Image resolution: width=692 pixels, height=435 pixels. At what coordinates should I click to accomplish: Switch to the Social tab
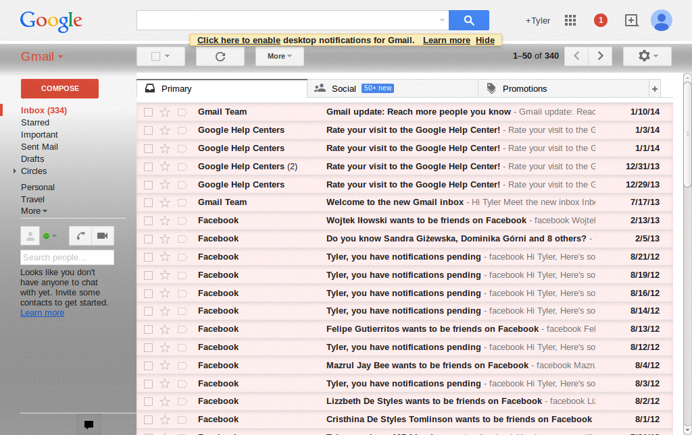393,89
